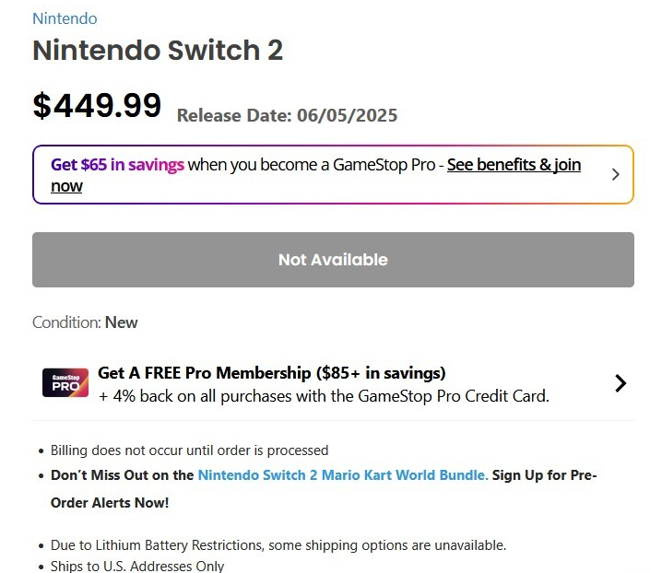
Task: Click the GameStop Pro logo icon
Action: click(x=65, y=383)
